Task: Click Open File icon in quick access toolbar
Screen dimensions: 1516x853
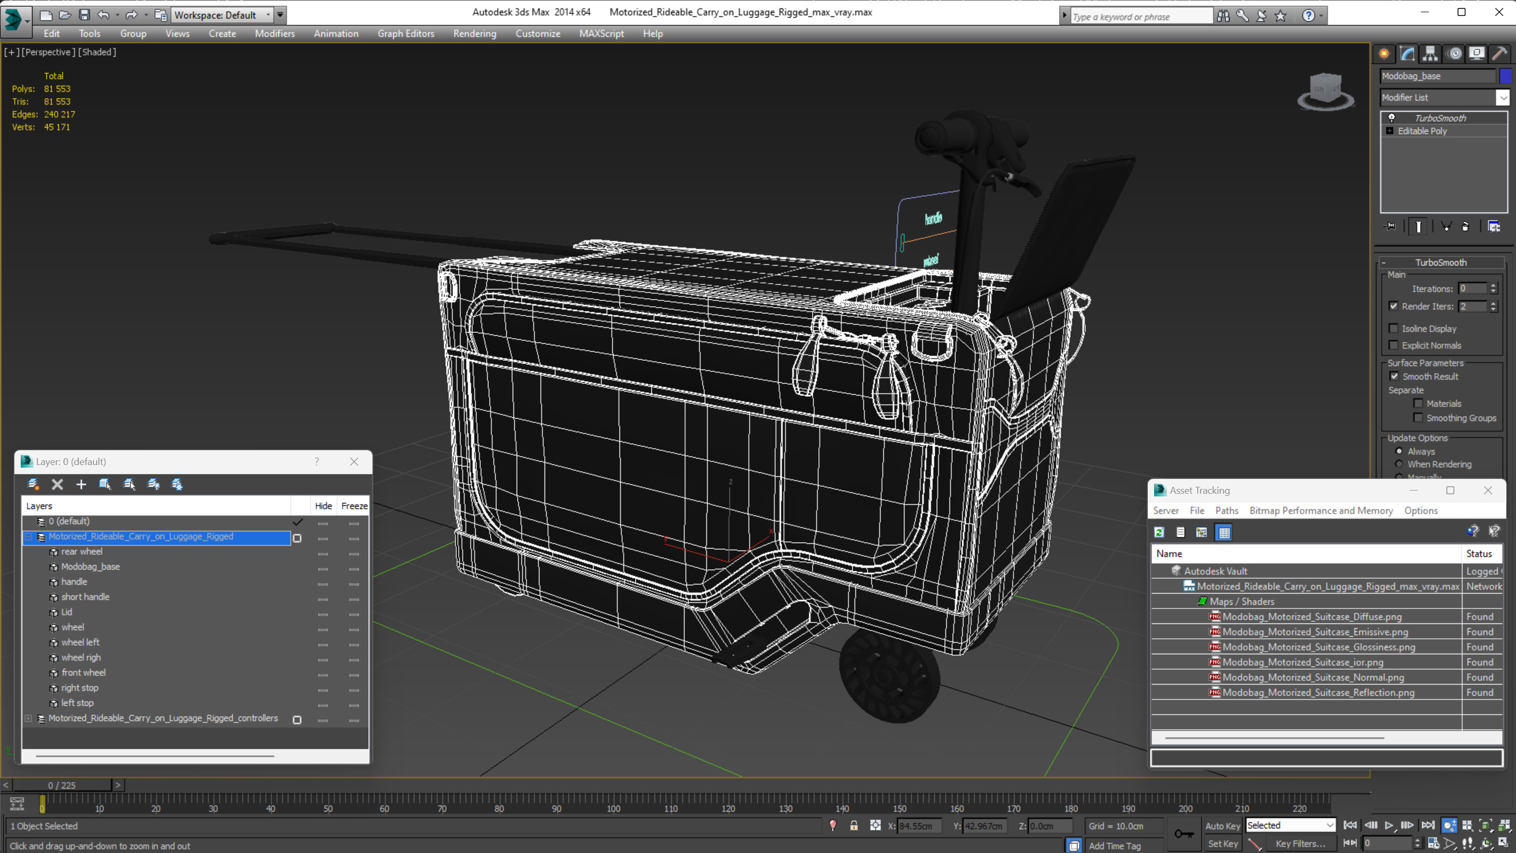Action: coord(65,15)
